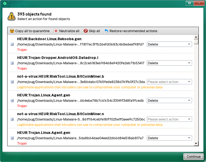The height and width of the screenshot is (162, 206).
Task: Click the Kaspersky logo in the title bar
Action: tap(5, 3)
